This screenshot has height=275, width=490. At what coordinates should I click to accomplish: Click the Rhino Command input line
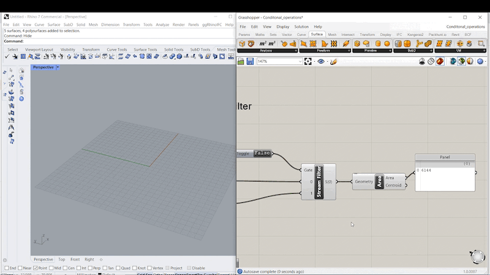coord(119,41)
